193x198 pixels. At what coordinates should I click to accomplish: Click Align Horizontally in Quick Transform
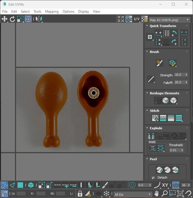click(158, 34)
